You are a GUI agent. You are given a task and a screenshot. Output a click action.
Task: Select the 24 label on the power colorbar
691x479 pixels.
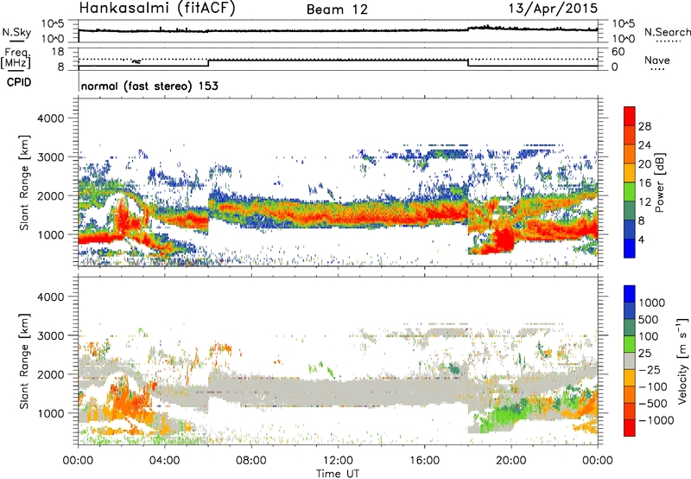[x=644, y=145]
